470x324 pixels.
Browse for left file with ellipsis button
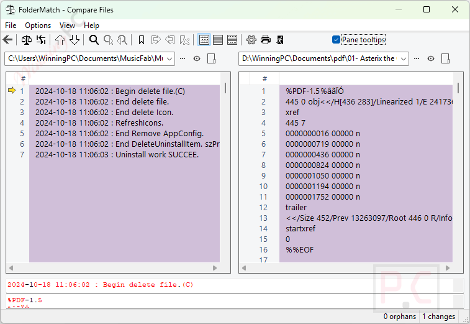coord(183,58)
